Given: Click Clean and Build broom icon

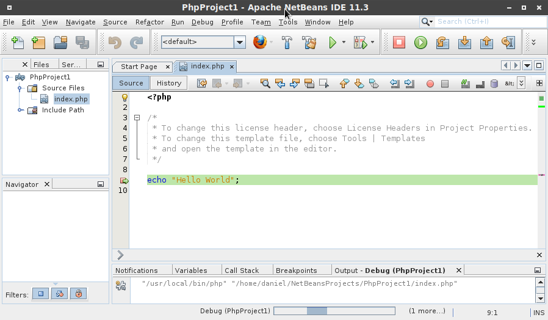Looking at the screenshot, I should [x=309, y=43].
